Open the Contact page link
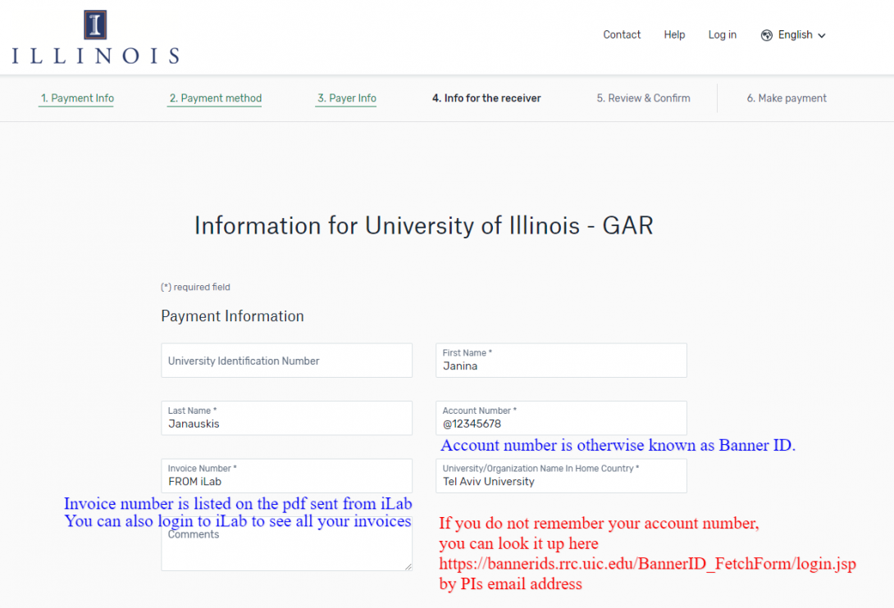This screenshot has width=894, height=608. coord(622,34)
